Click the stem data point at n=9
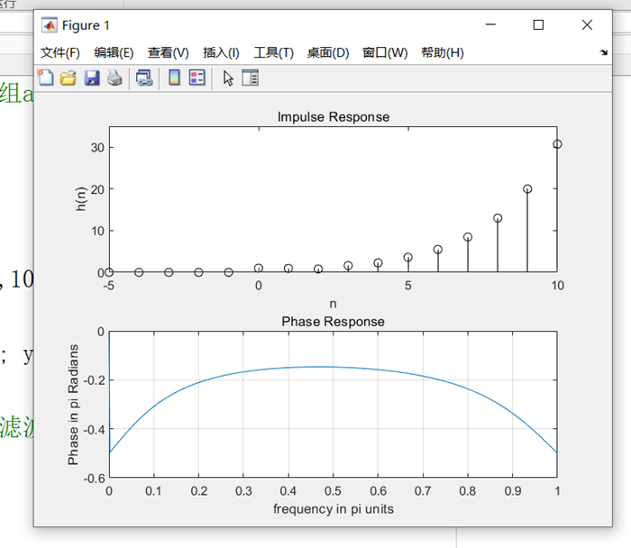The height and width of the screenshot is (548, 631). point(527,188)
